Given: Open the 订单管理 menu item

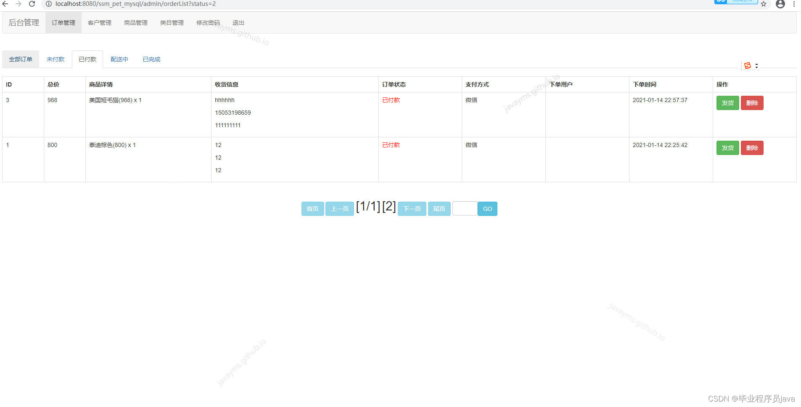Looking at the screenshot, I should [x=63, y=23].
